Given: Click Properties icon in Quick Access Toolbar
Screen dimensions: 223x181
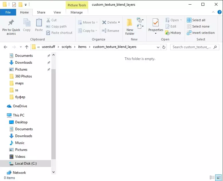Looking at the screenshot, I should click(x=14, y=5).
